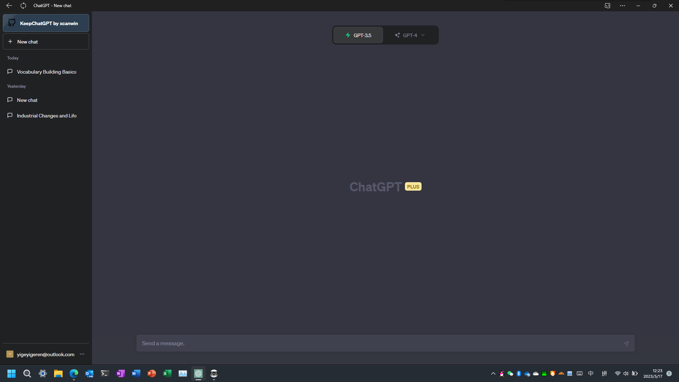Click the ChatGPT app icon in taskbar

tap(198, 374)
